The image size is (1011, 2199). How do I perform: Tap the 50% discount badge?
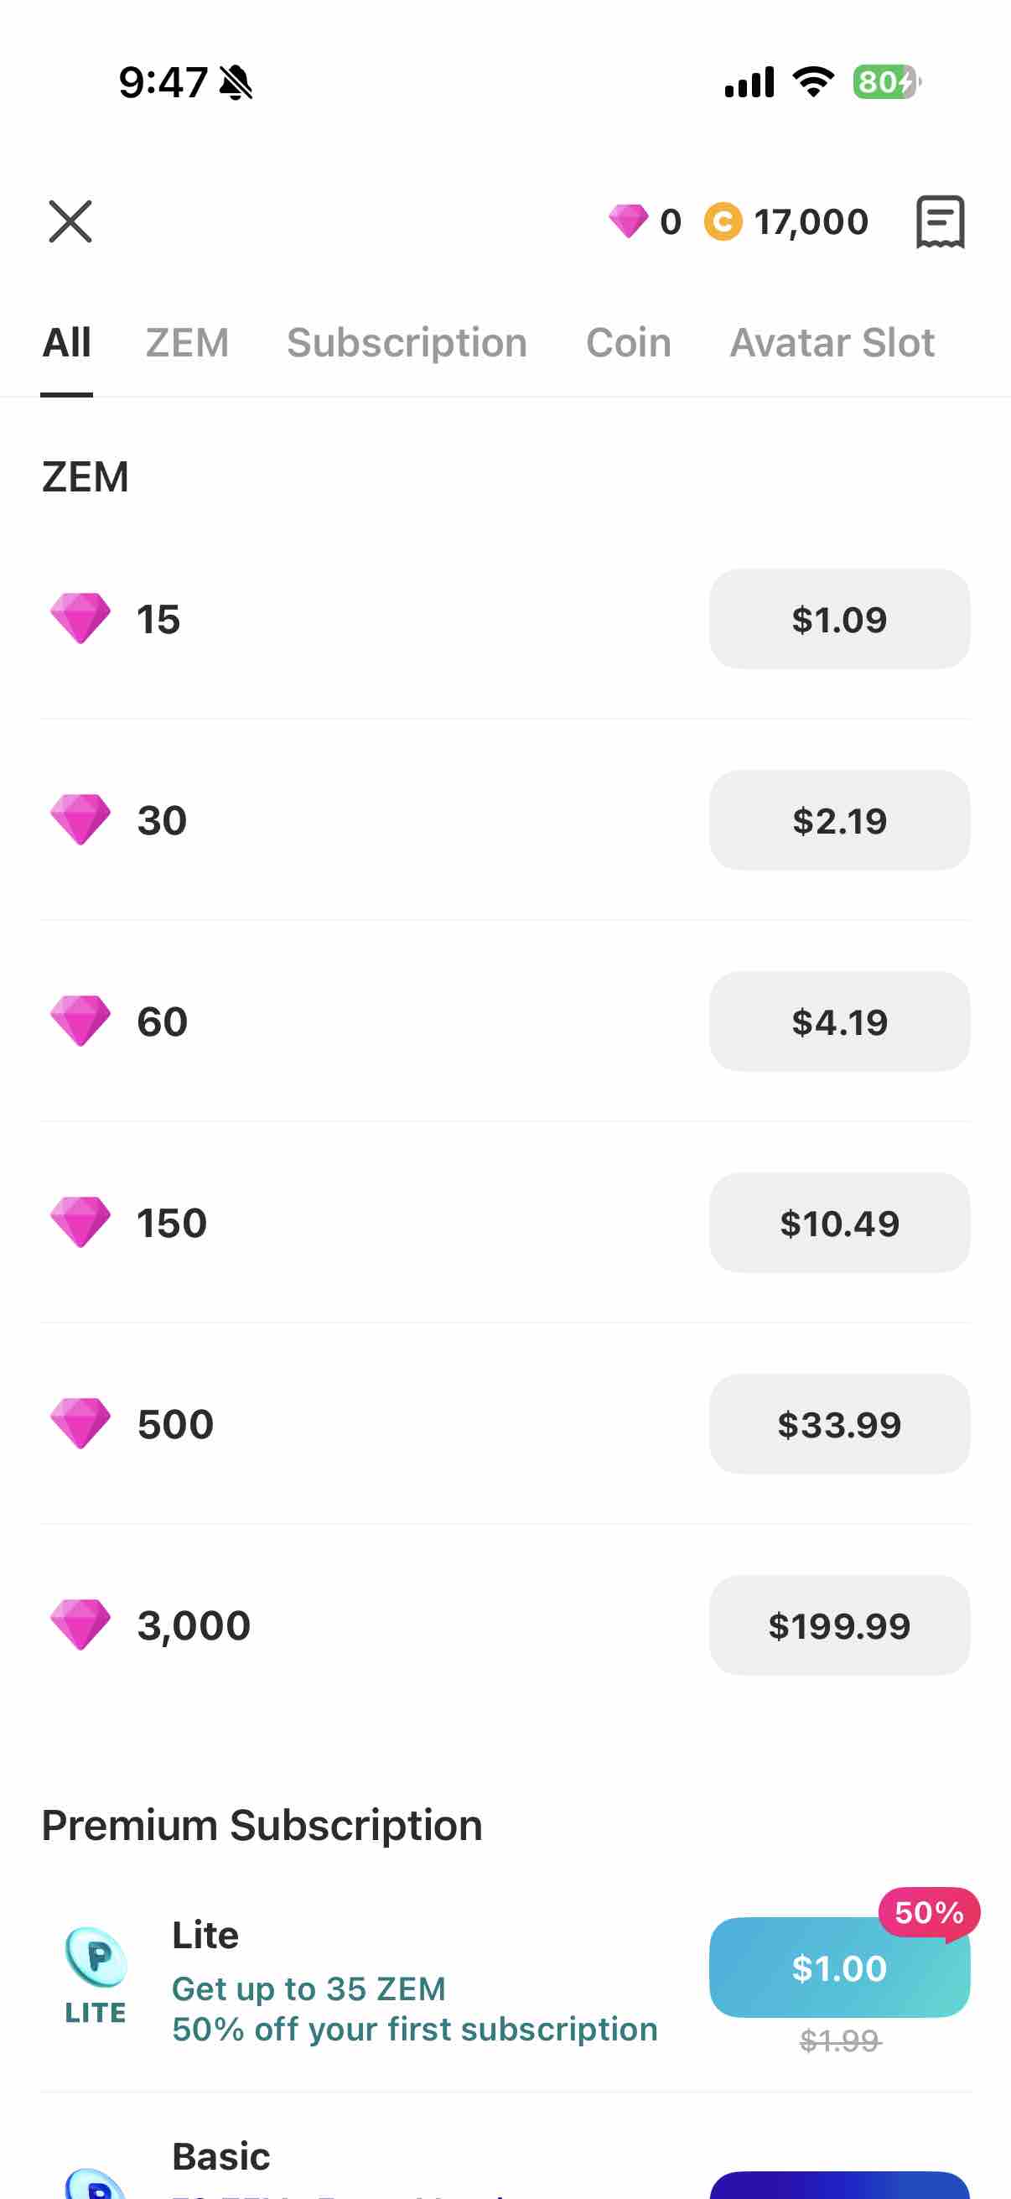point(929,1913)
